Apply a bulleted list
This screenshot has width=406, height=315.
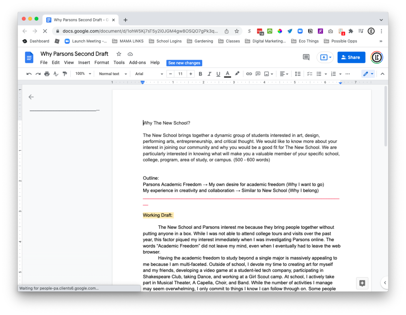319,74
